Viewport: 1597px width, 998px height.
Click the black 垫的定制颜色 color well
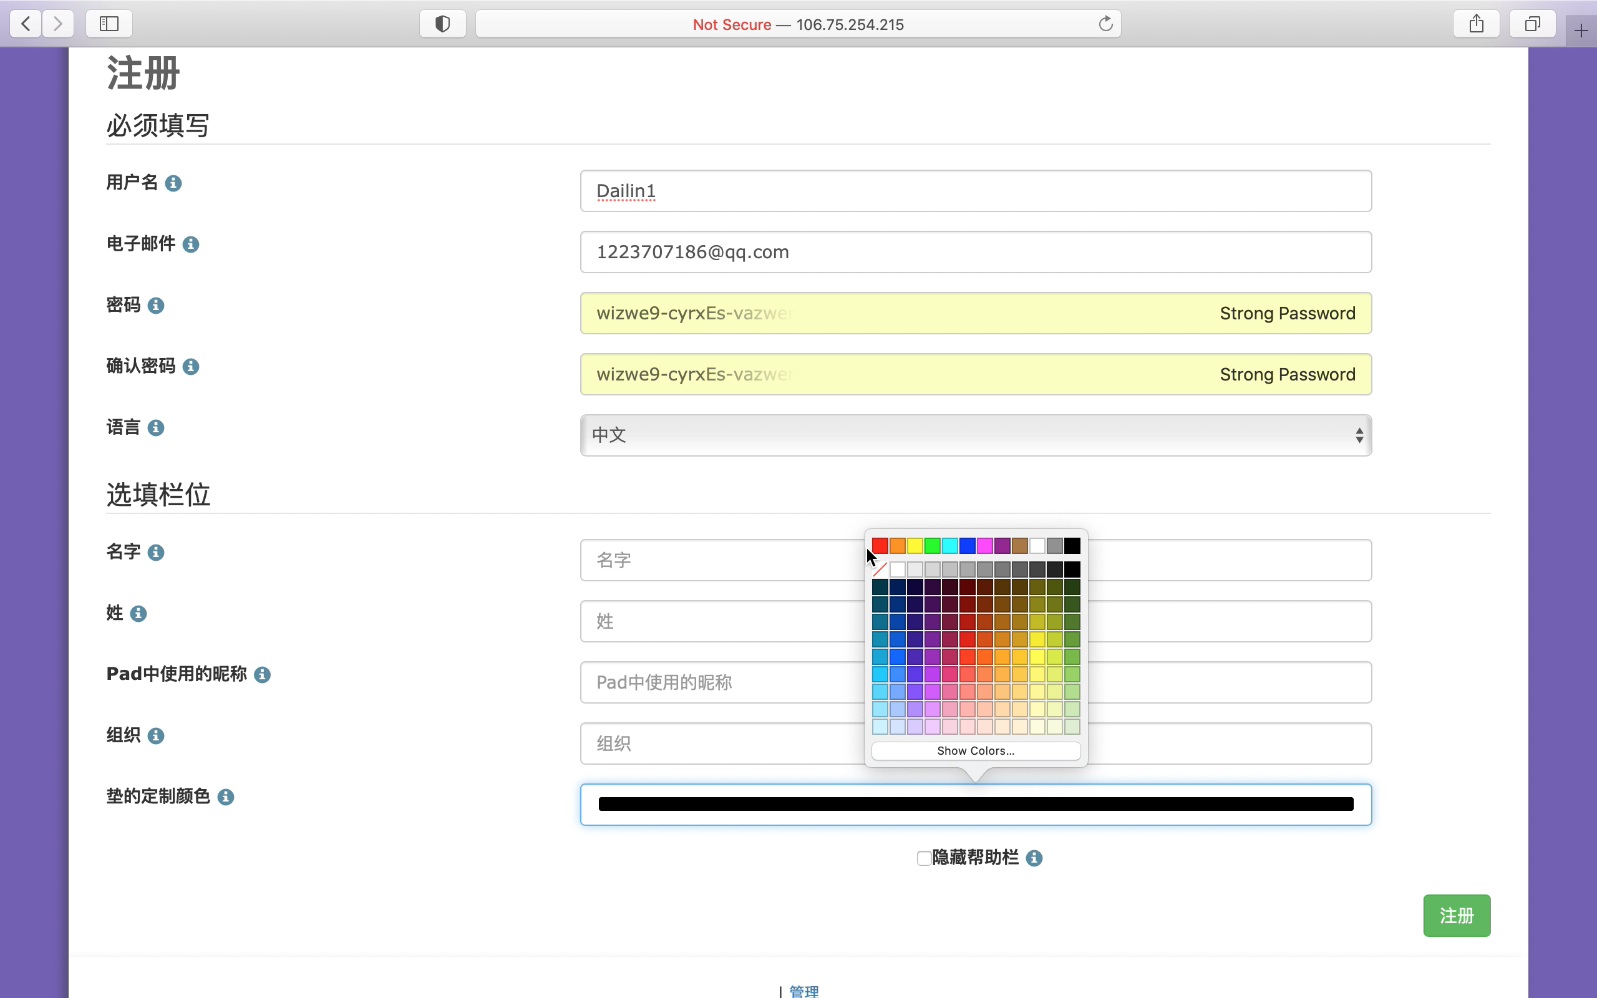[976, 805]
